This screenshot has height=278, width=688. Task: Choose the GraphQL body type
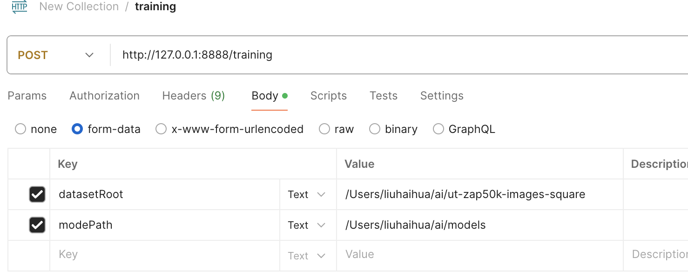438,129
